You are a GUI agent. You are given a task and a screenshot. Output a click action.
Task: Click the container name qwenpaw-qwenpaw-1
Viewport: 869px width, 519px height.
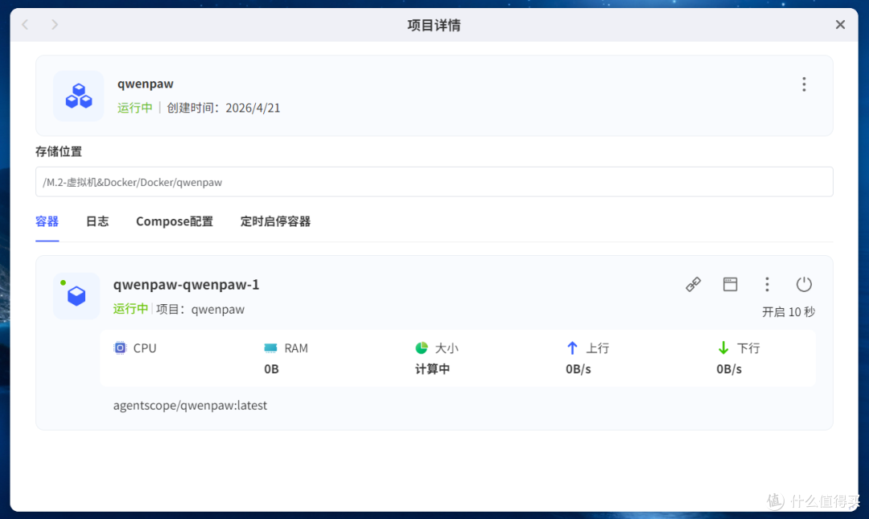(186, 285)
